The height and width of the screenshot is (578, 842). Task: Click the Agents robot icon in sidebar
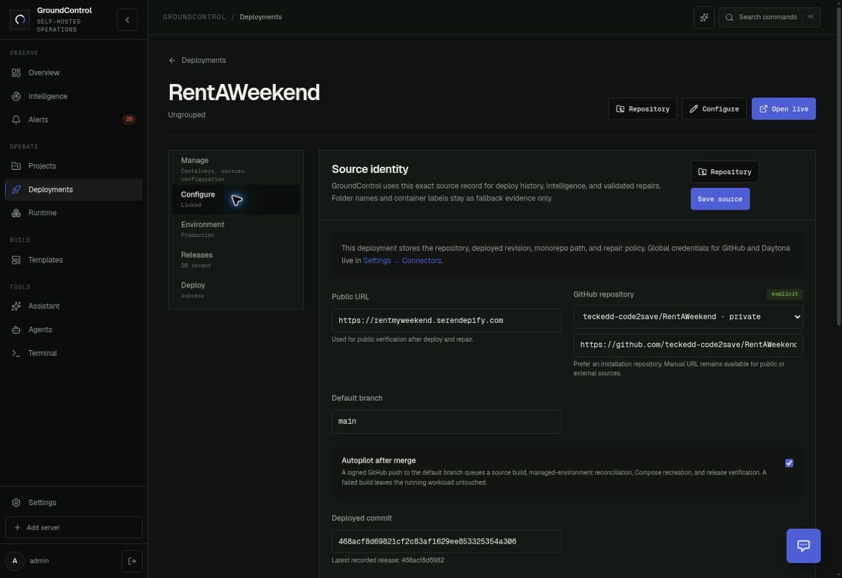pyautogui.click(x=16, y=330)
